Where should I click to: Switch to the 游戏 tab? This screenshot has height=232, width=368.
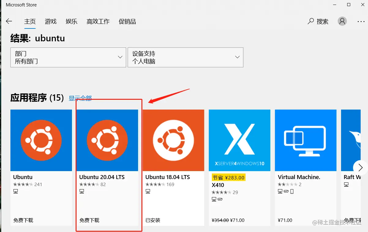[x=51, y=21]
